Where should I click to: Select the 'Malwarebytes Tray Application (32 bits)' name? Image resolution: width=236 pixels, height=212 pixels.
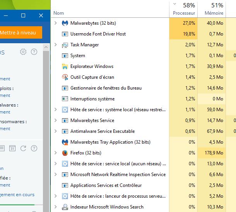click(x=110, y=142)
